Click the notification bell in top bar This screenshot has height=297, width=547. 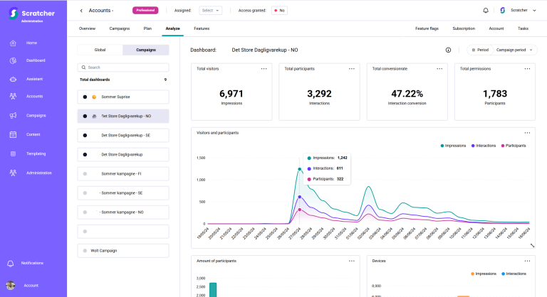[x=486, y=11]
